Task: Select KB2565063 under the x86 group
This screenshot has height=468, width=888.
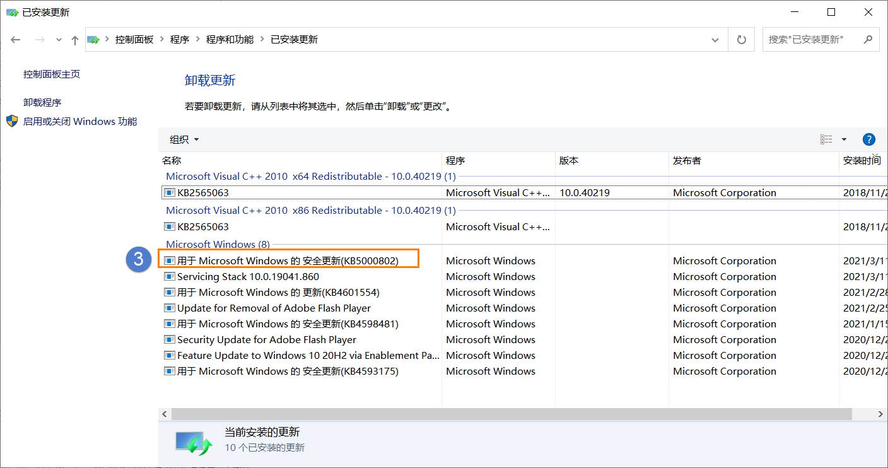Action: click(x=202, y=227)
